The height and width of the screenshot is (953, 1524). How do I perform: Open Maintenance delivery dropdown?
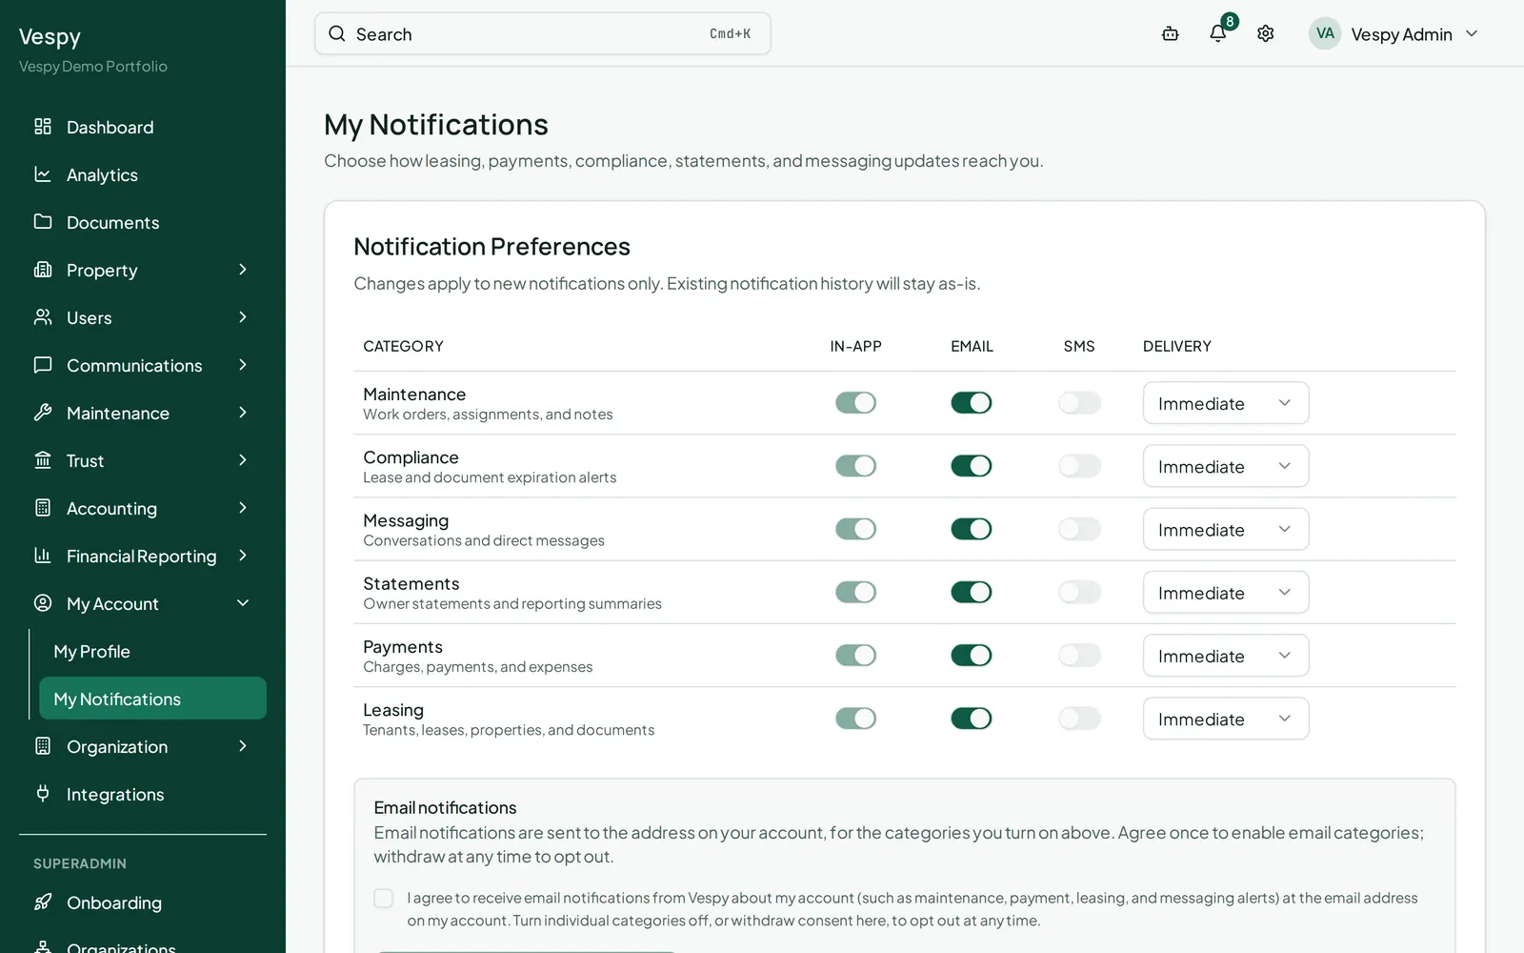click(x=1226, y=403)
